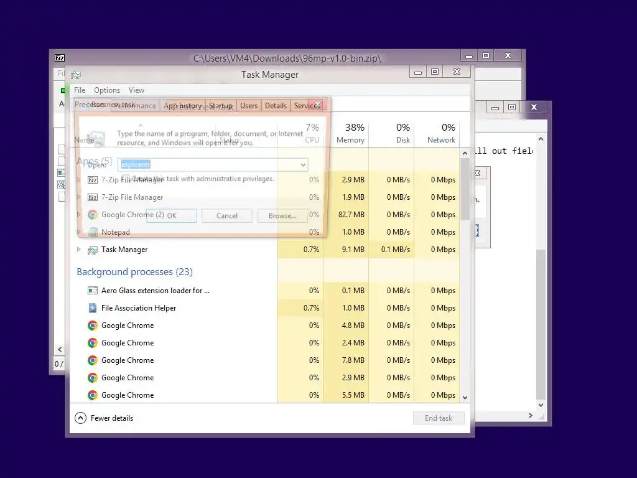Click Cancel in the Create new task dialog

click(x=226, y=216)
